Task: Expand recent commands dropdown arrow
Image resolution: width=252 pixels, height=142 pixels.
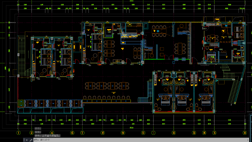Action: [x=38, y=140]
